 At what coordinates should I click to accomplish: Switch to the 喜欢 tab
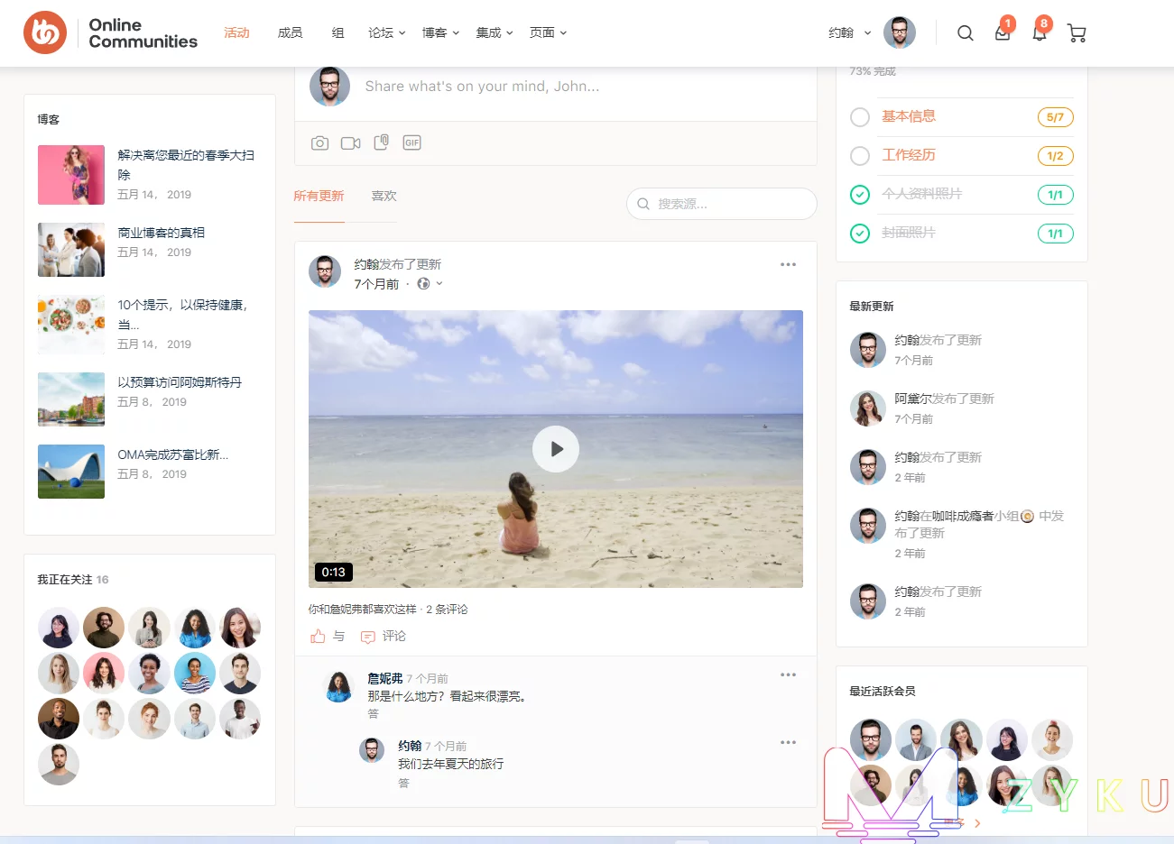(384, 196)
